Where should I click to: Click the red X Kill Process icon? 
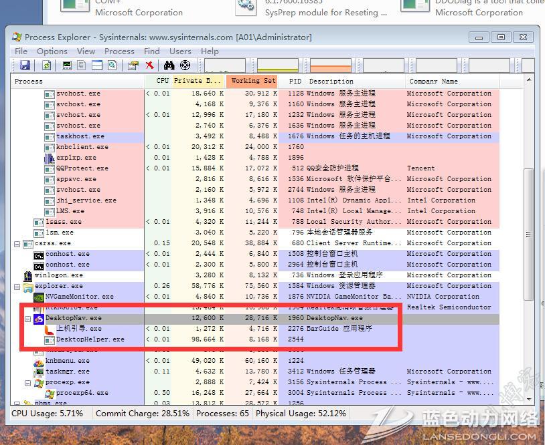150,65
